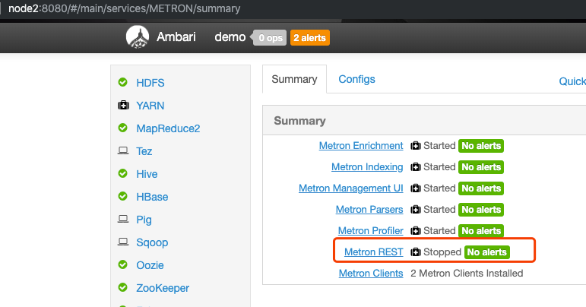The image size is (586, 307).
Task: Click the green status icon beside HDFS
Action: tap(122, 82)
